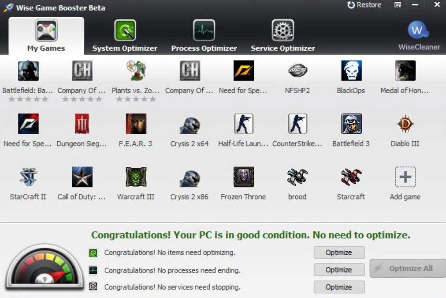
Task: Click 'Congratulations! No processes need ending.' text
Action: [172, 270]
